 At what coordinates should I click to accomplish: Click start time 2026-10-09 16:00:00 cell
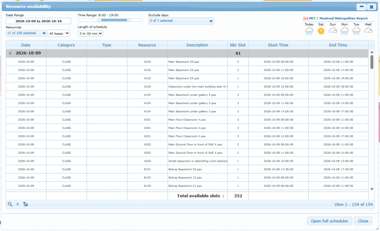[x=278, y=78]
